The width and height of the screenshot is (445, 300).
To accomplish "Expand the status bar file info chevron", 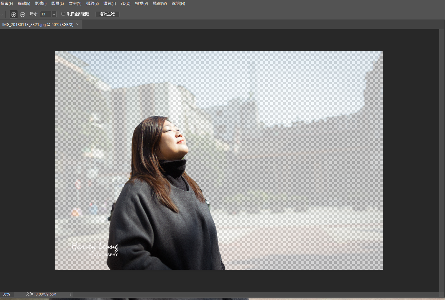I will (x=70, y=294).
